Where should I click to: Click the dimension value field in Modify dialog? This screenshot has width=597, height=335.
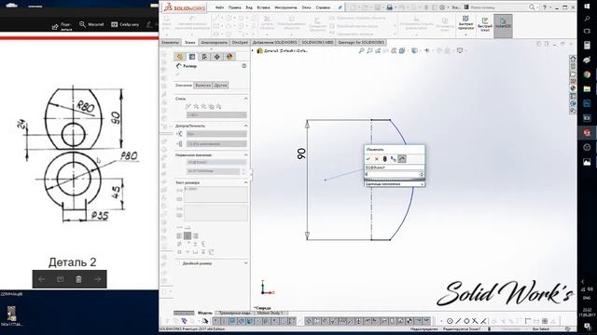(392, 174)
